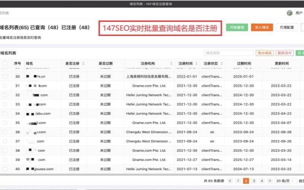Screen dimensions: 304x190
Task: Click the 2023-03-14 update time
Action: click(281, 160)
